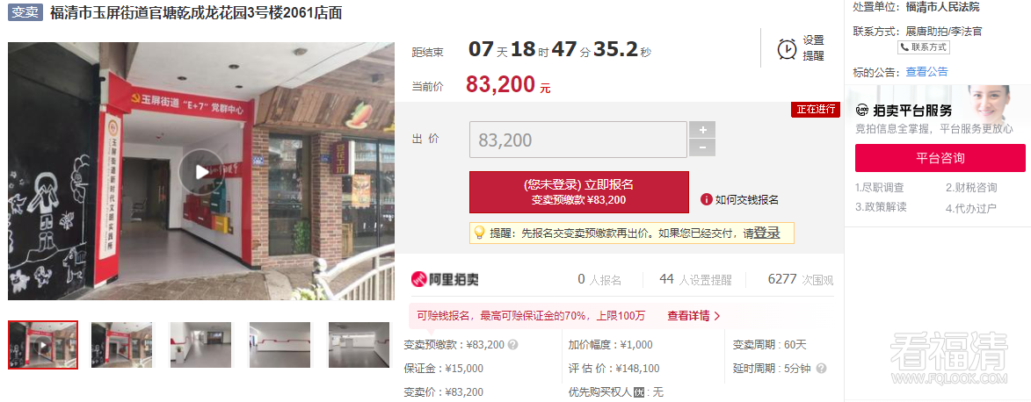The image size is (1031, 402).
Task: Increase bid with plus stepper
Action: tap(702, 129)
